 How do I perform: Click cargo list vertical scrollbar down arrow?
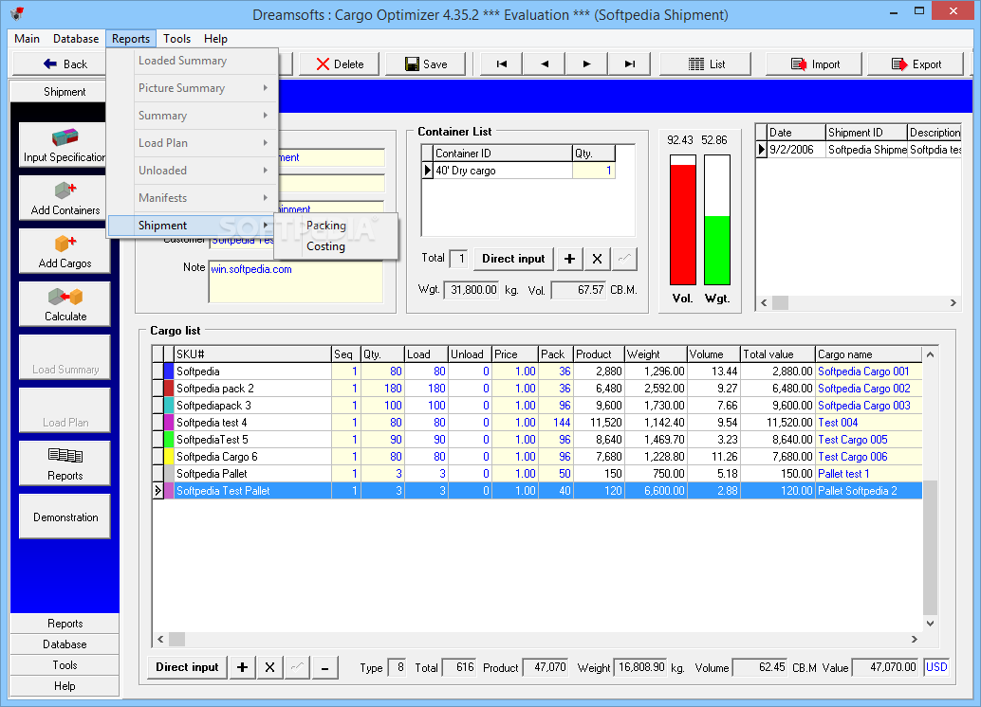(930, 624)
